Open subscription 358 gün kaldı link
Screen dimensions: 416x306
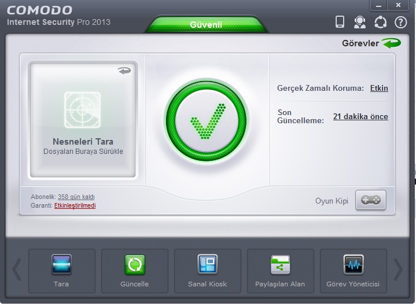[76, 197]
